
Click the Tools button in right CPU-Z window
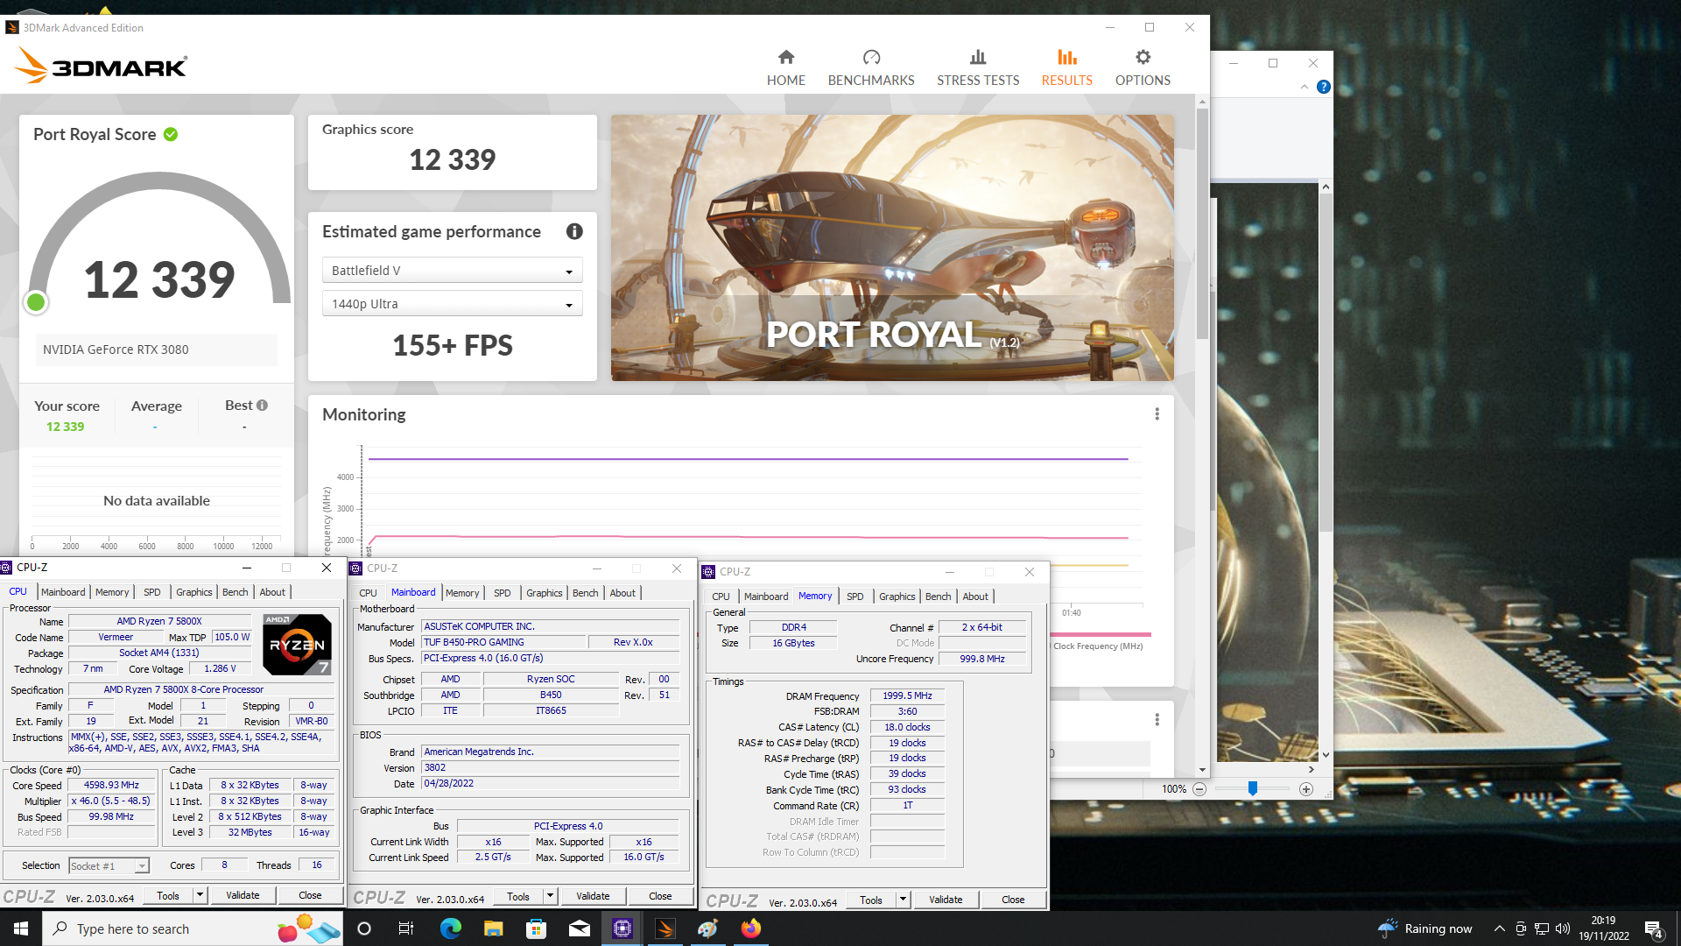[x=871, y=900]
